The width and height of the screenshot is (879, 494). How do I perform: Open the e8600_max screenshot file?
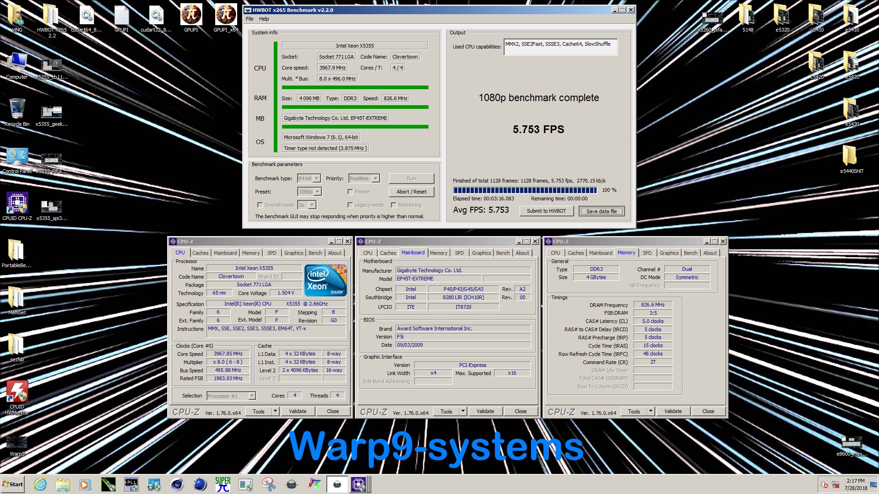(852, 446)
